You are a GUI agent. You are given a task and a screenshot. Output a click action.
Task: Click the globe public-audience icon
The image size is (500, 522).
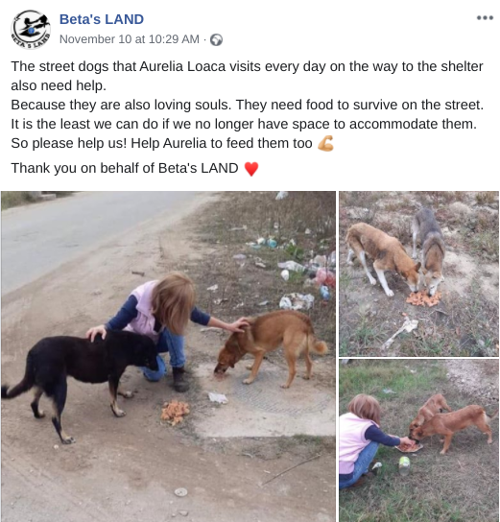(216, 40)
